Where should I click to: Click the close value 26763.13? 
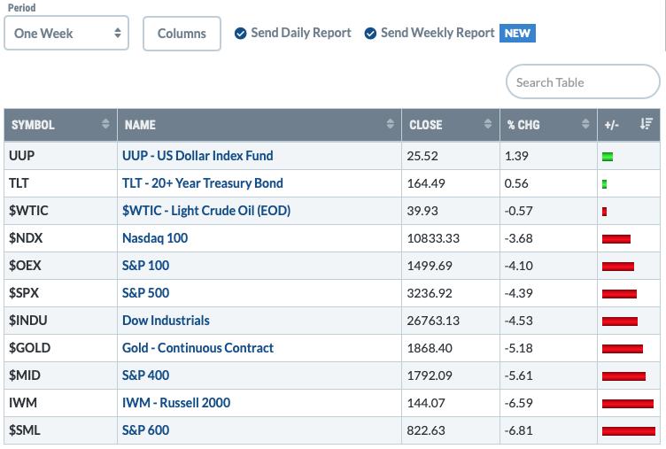point(433,321)
